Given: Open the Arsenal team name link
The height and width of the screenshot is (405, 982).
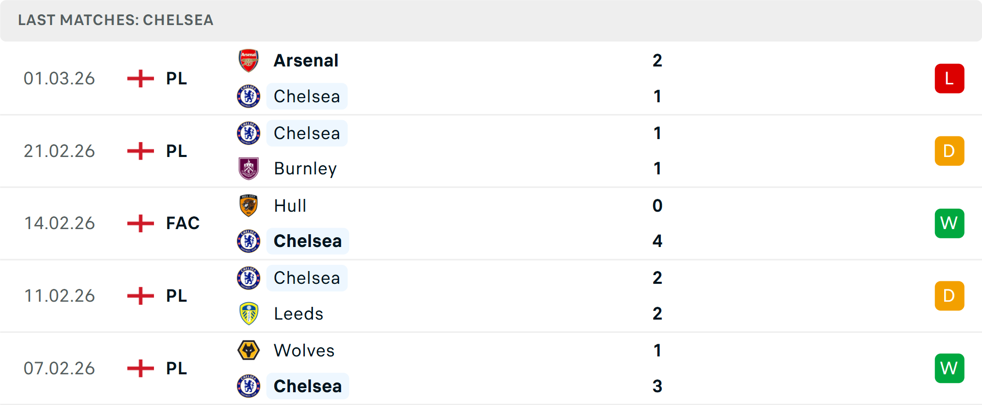Looking at the screenshot, I should coord(306,60).
